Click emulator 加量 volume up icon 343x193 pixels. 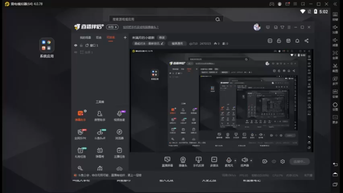pos(335,27)
